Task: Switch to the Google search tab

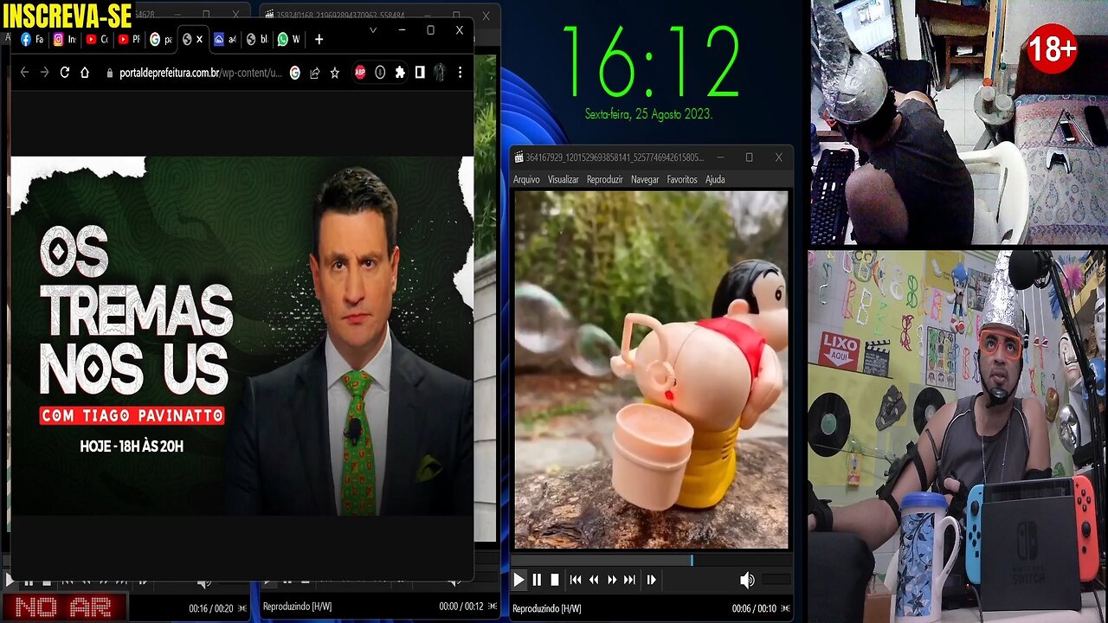Action: click(161, 39)
